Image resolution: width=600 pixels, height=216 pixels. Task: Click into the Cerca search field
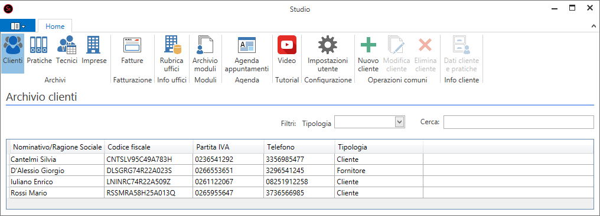(519, 122)
